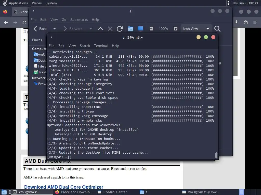Switch to vm3@vm3:~/Dow... taskbar item
The width and height of the screenshot is (261, 195).
[x=201, y=192]
